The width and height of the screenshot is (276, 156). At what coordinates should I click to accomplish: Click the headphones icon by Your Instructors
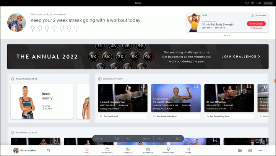point(13,79)
